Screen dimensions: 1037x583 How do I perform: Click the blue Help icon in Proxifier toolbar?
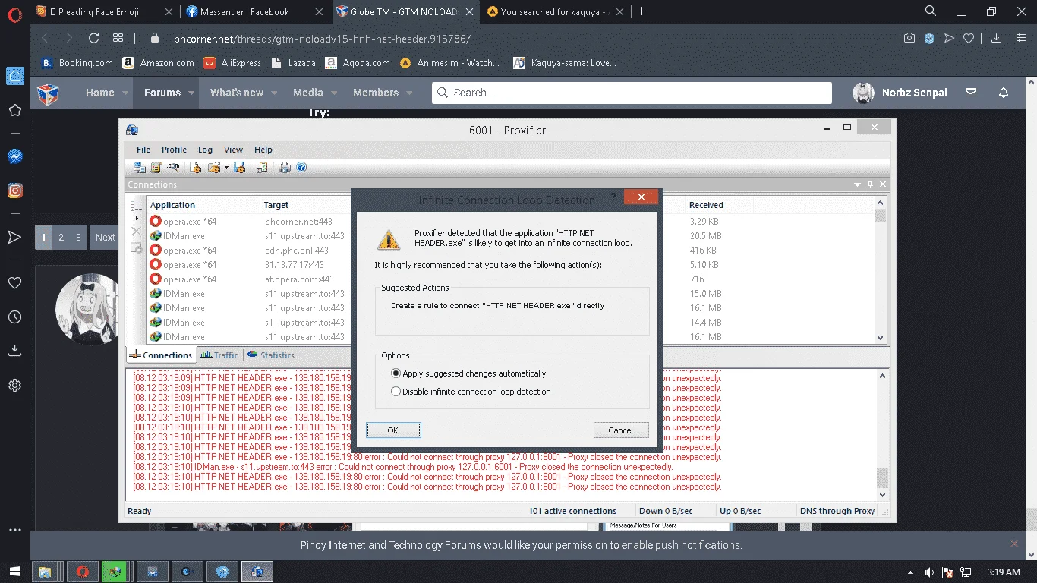pyautogui.click(x=301, y=168)
